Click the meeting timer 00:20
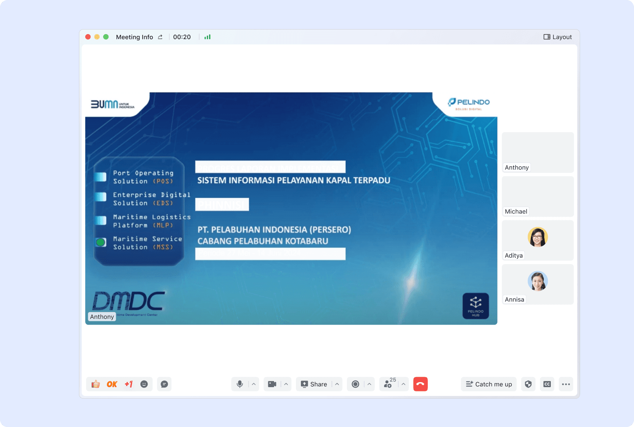The width and height of the screenshot is (634, 427). click(x=182, y=37)
